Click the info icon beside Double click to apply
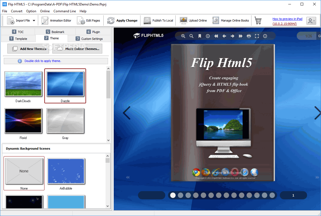Viewport: 321px width, 216px height. point(20,61)
